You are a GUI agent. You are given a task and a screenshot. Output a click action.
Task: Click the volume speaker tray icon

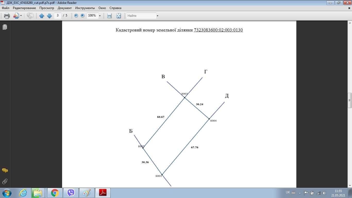coord(324,193)
